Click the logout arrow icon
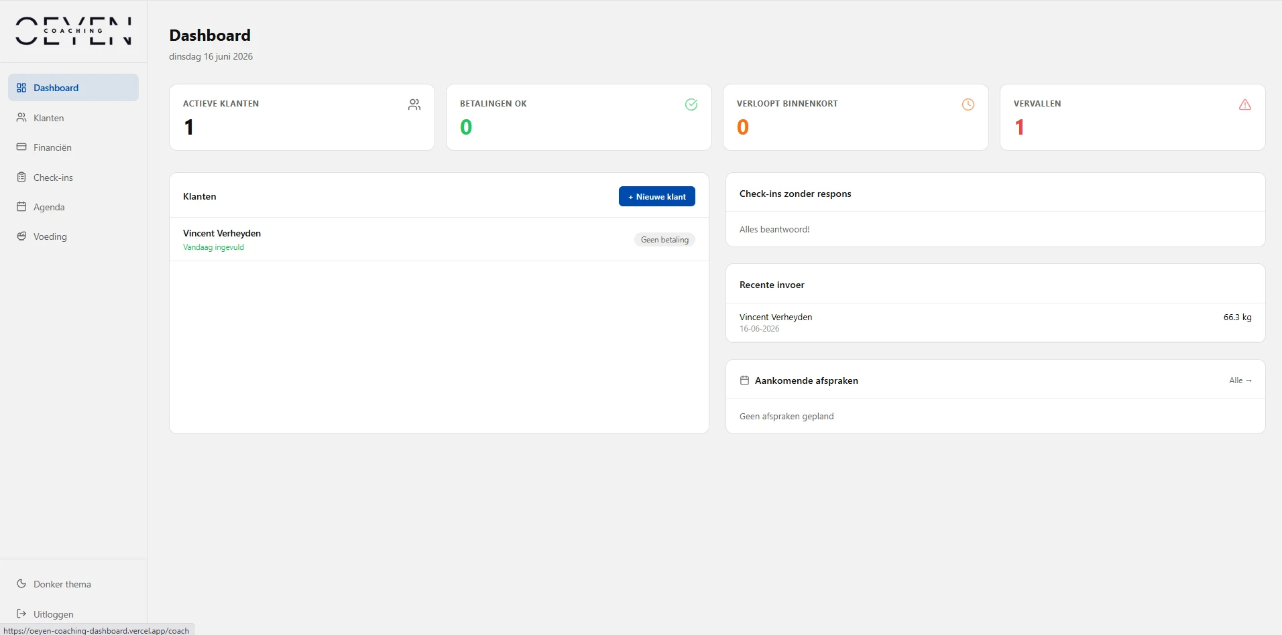1282x635 pixels. 21,614
